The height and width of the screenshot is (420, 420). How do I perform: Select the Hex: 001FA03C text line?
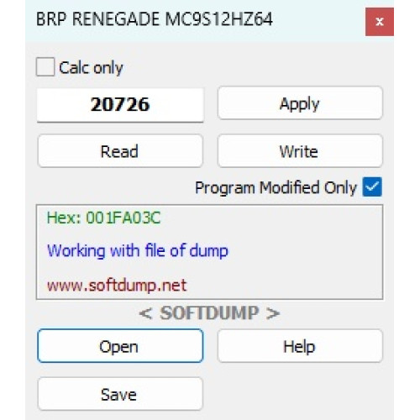click(103, 218)
